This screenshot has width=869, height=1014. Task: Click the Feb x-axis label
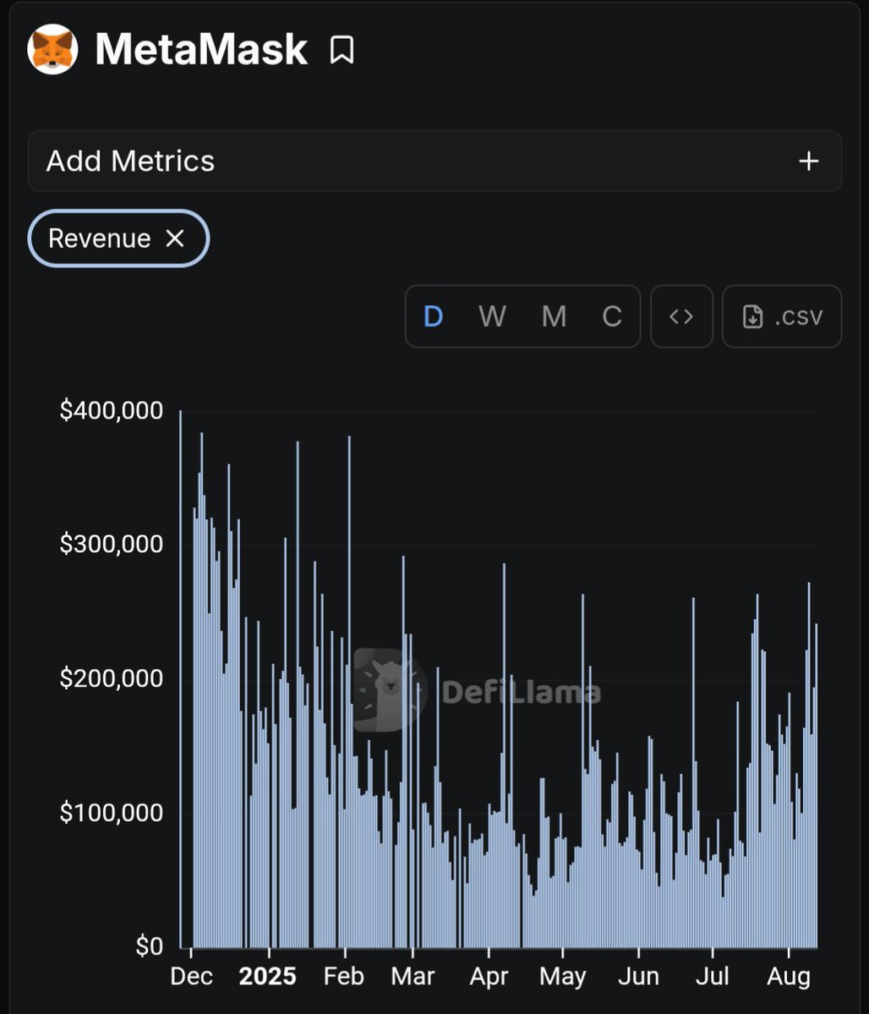tap(344, 976)
